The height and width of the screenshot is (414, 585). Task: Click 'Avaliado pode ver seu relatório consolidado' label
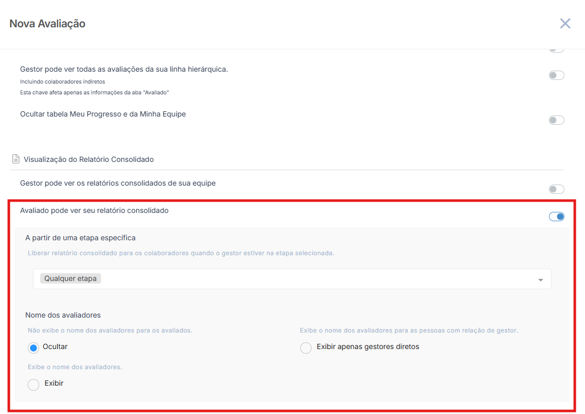pos(94,210)
